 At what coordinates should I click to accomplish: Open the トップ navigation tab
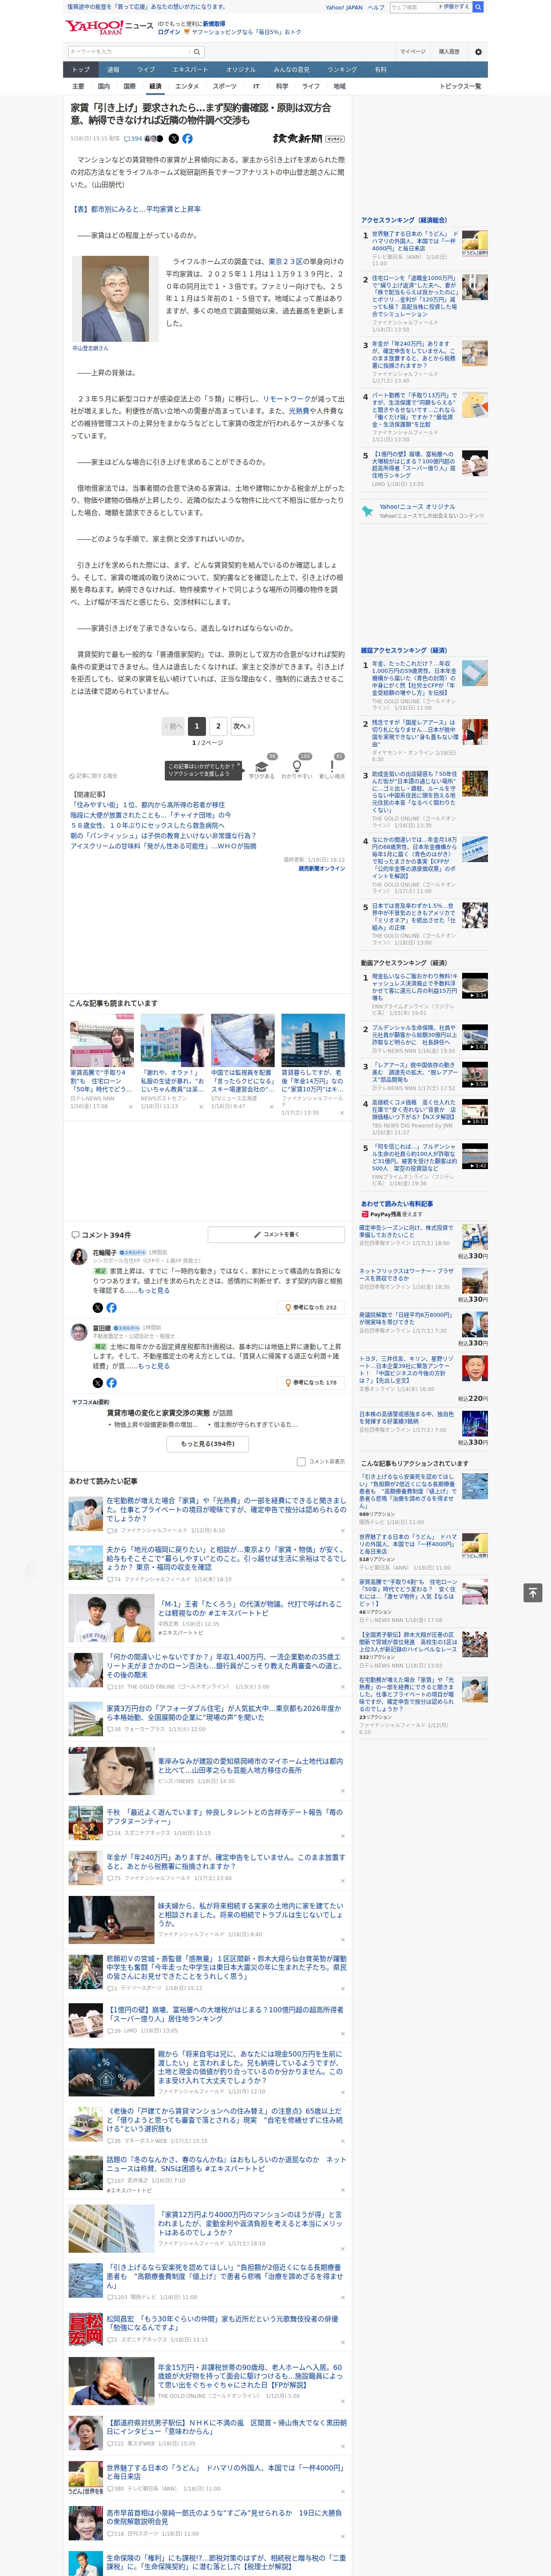pyautogui.click(x=81, y=70)
